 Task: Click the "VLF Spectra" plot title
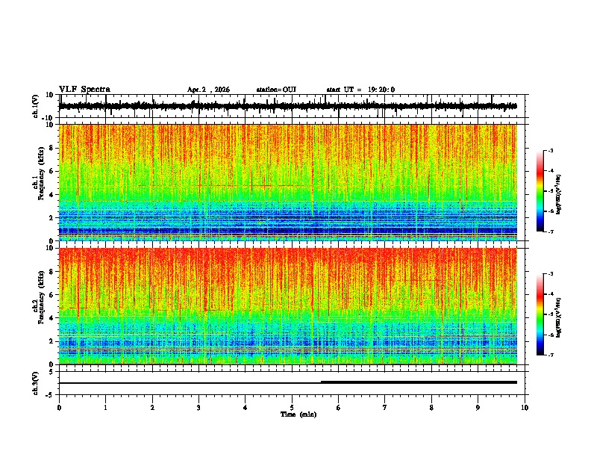point(84,90)
